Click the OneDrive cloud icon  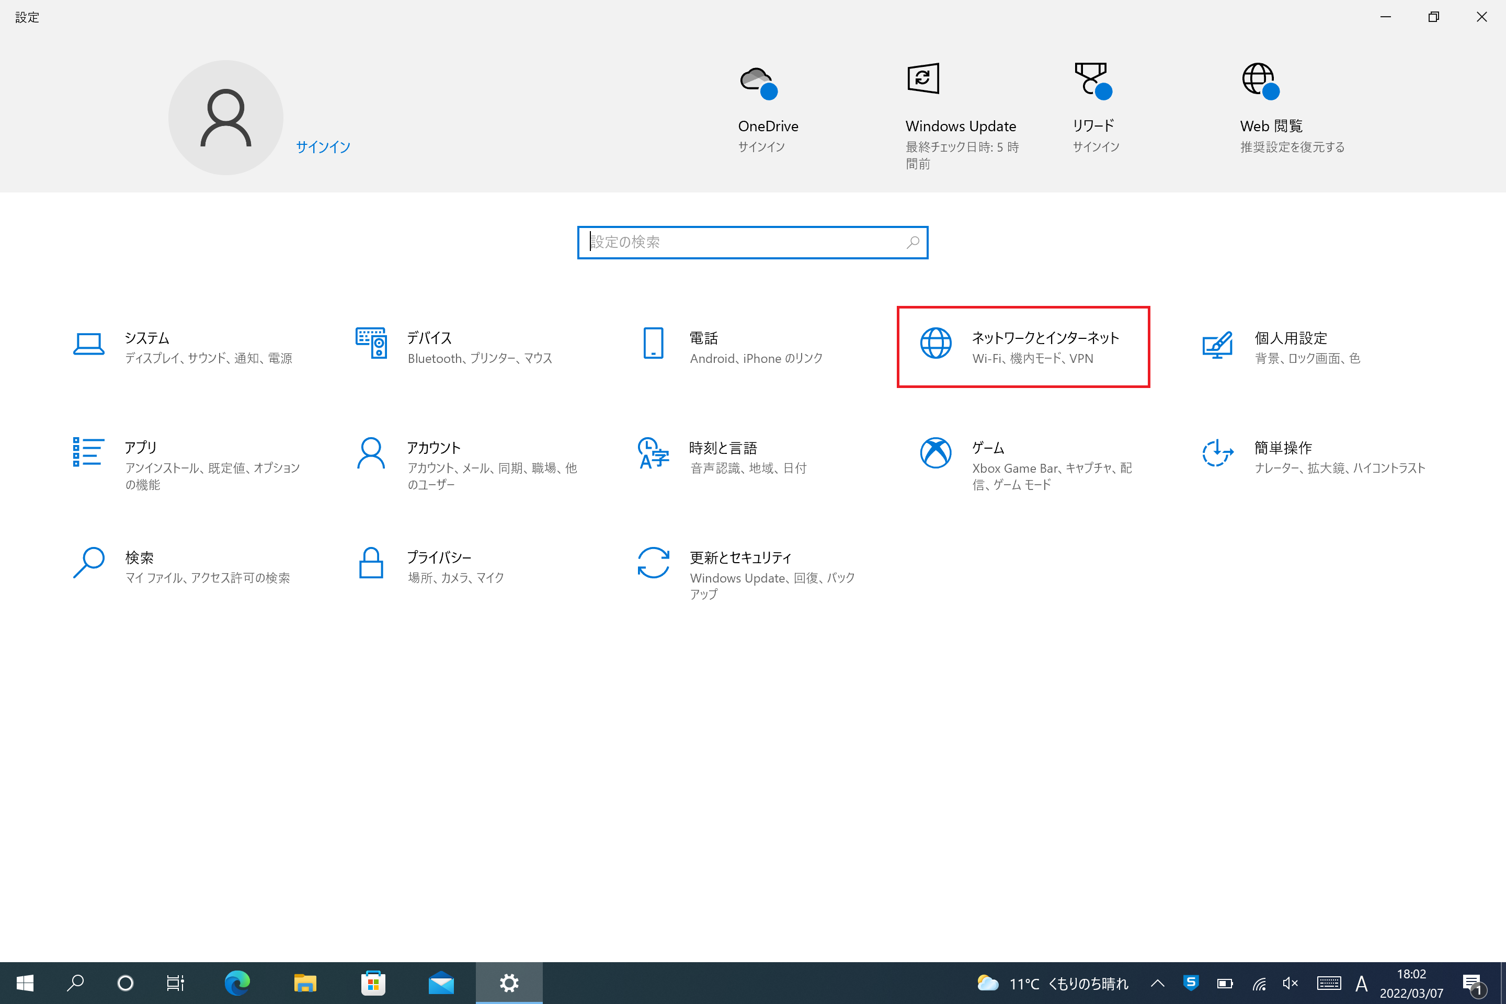[759, 83]
